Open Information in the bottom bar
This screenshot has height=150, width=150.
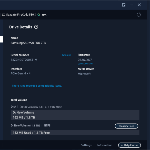click(x=105, y=145)
